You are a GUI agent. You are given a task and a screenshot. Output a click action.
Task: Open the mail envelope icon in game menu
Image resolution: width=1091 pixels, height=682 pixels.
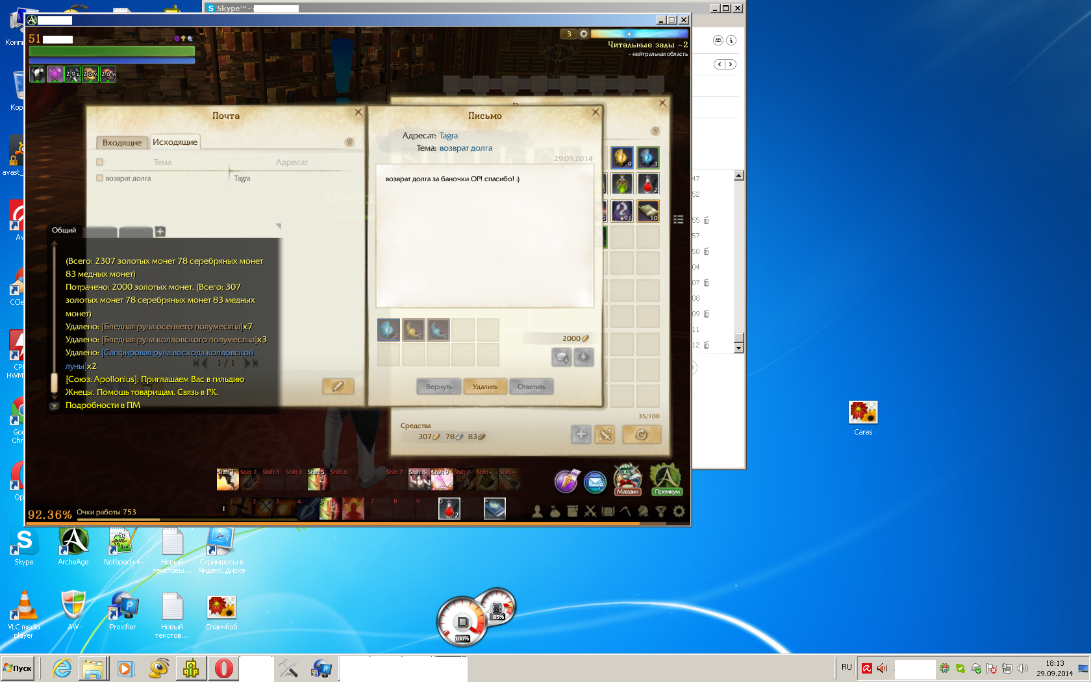(x=595, y=482)
